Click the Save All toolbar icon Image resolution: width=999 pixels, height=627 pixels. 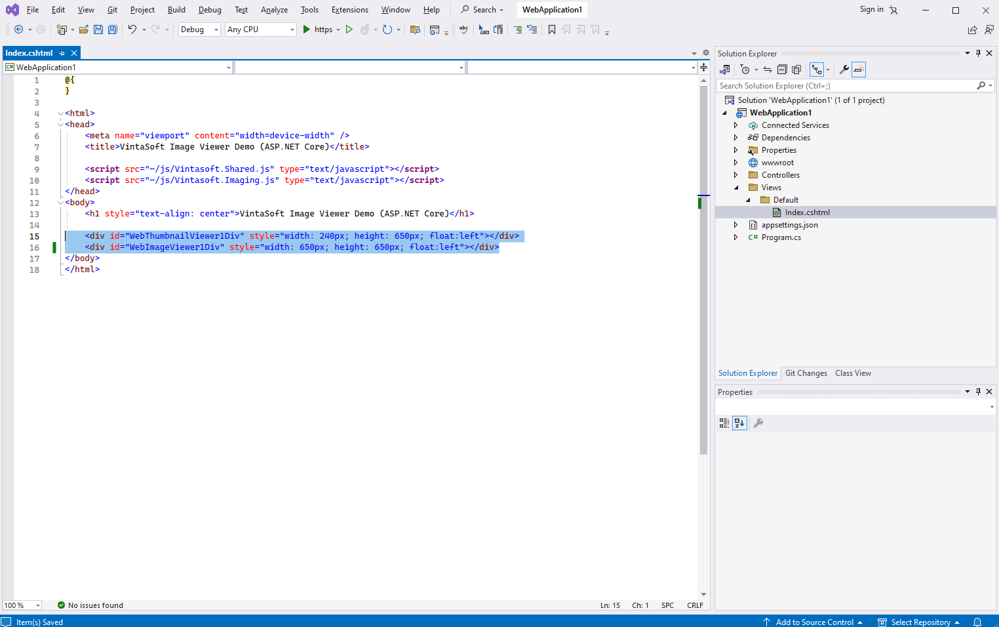pyautogui.click(x=112, y=30)
